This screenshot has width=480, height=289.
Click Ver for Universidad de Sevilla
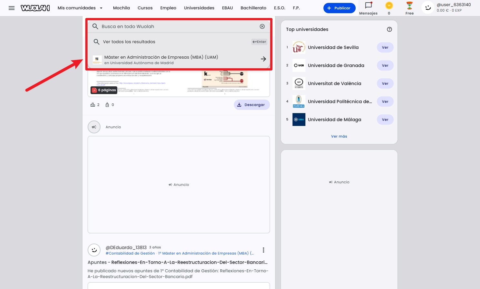click(385, 47)
